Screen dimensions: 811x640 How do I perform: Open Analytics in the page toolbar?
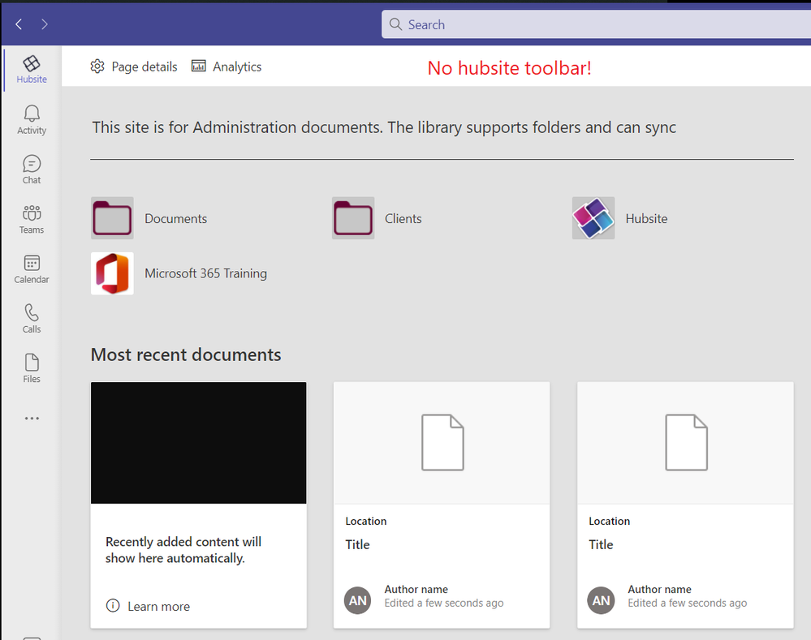click(226, 67)
